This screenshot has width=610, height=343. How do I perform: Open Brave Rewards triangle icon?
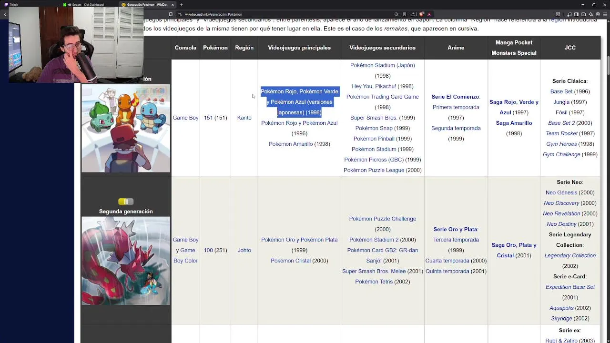coord(429,14)
